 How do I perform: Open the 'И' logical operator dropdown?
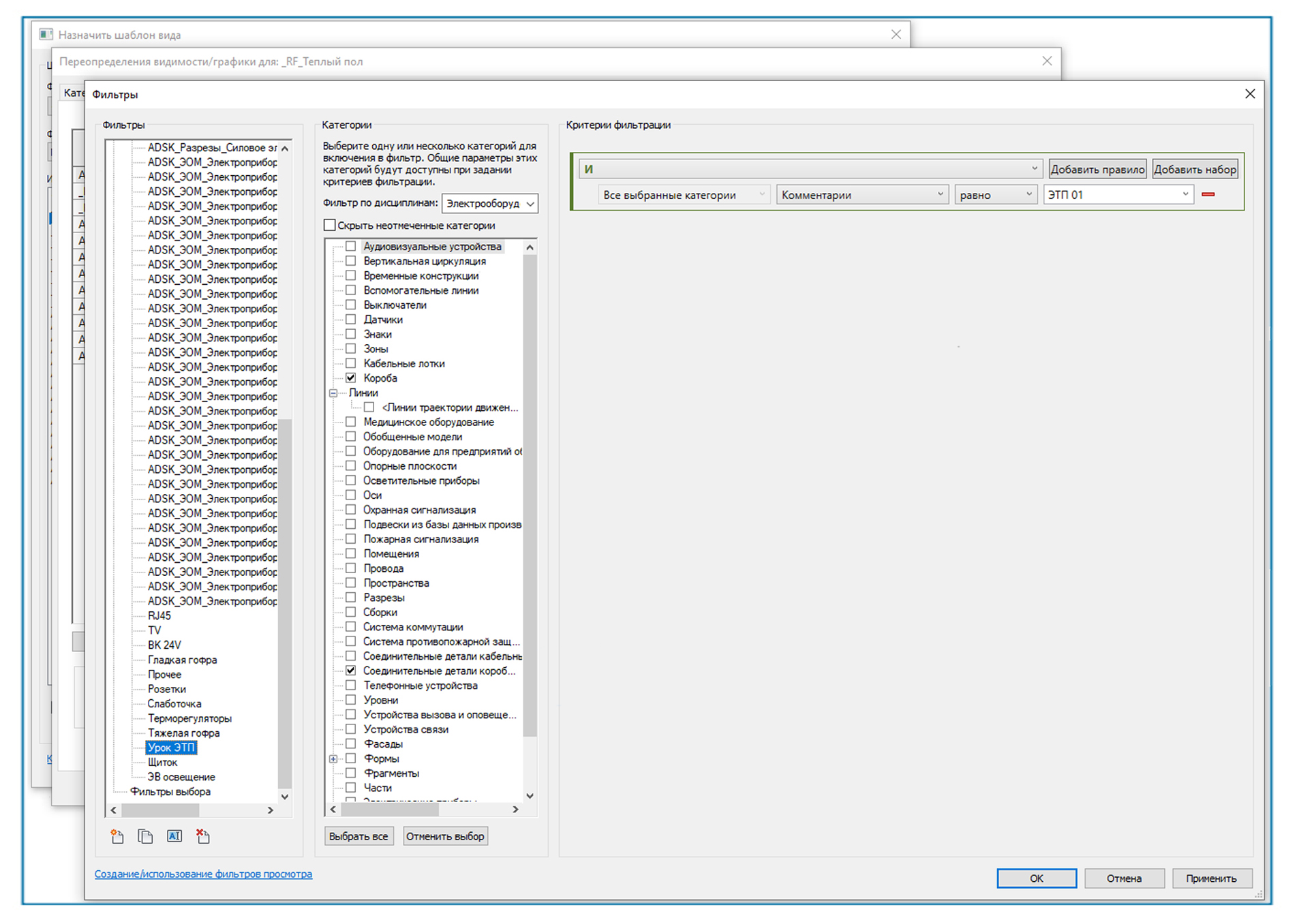[x=810, y=169]
